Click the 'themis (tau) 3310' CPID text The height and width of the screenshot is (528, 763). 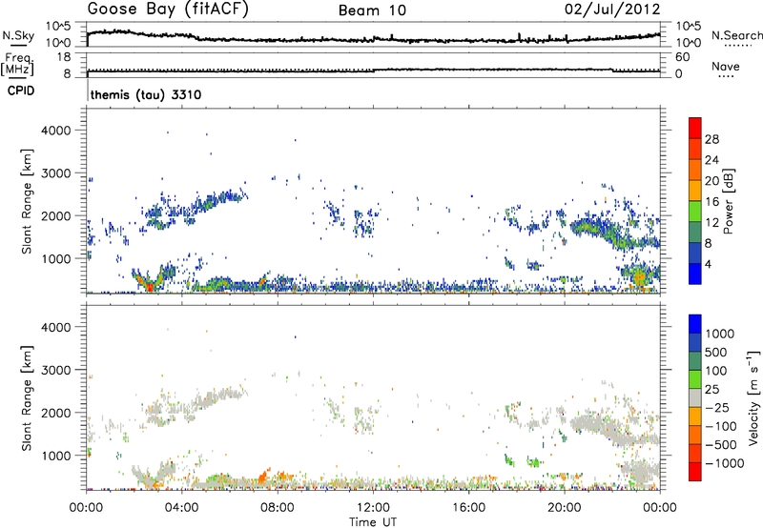tap(146, 94)
